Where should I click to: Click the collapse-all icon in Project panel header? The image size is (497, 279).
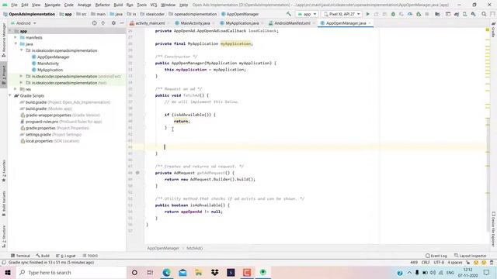103,23
